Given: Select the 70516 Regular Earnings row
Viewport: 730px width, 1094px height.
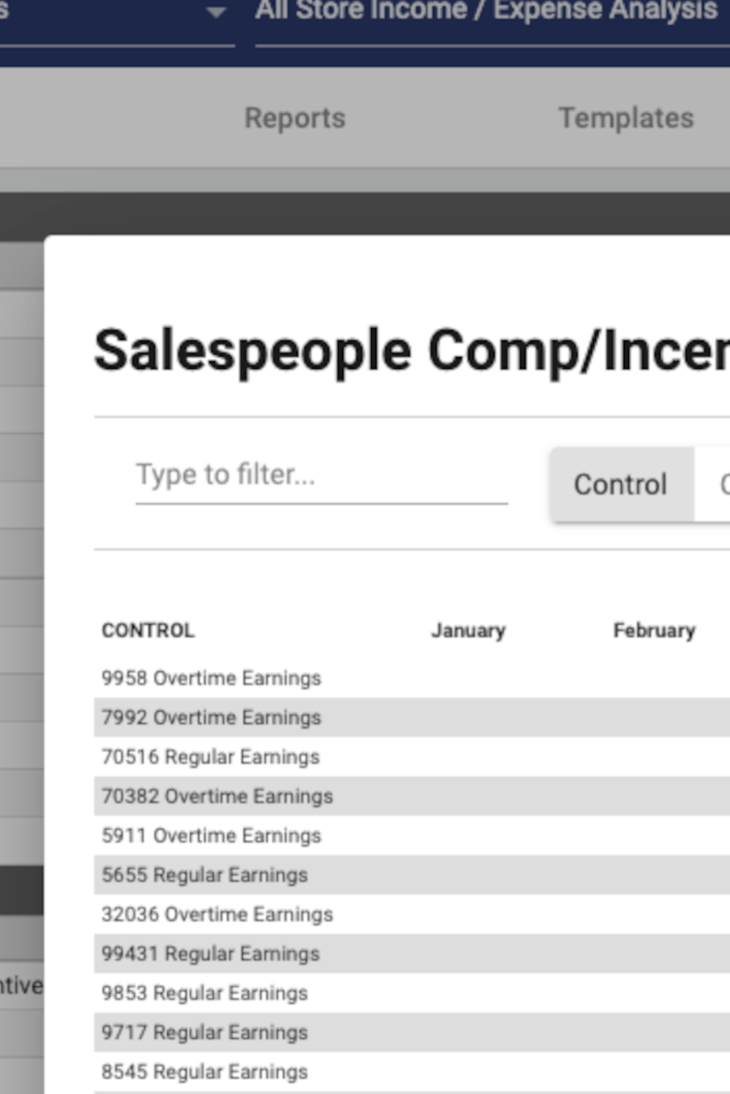Looking at the screenshot, I should [x=211, y=757].
